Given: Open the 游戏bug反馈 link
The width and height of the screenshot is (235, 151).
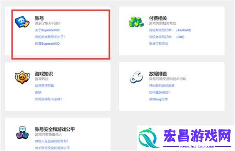Looking at the screenshot, I should [x=158, y=99].
